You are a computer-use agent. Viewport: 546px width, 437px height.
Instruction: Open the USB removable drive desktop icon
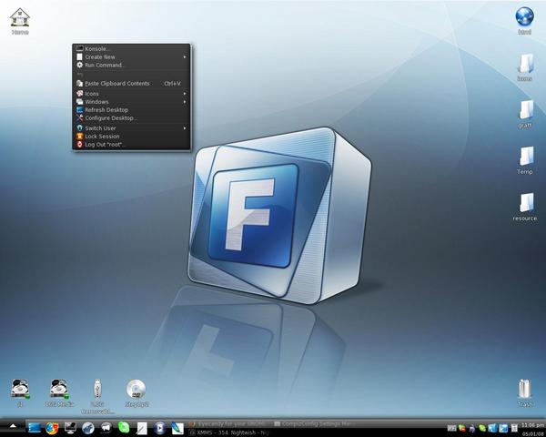pyautogui.click(x=98, y=397)
